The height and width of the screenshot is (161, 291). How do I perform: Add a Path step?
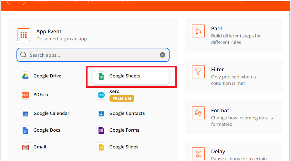234,35
